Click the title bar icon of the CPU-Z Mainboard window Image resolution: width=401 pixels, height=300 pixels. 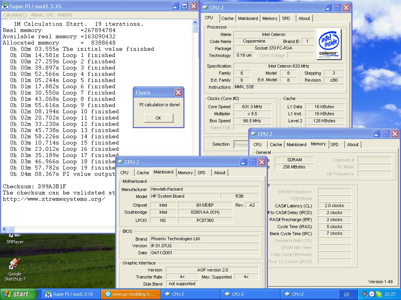[x=120, y=162]
